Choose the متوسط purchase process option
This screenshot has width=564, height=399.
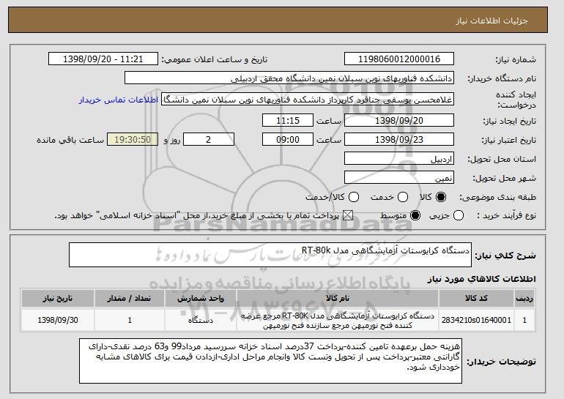(x=415, y=216)
